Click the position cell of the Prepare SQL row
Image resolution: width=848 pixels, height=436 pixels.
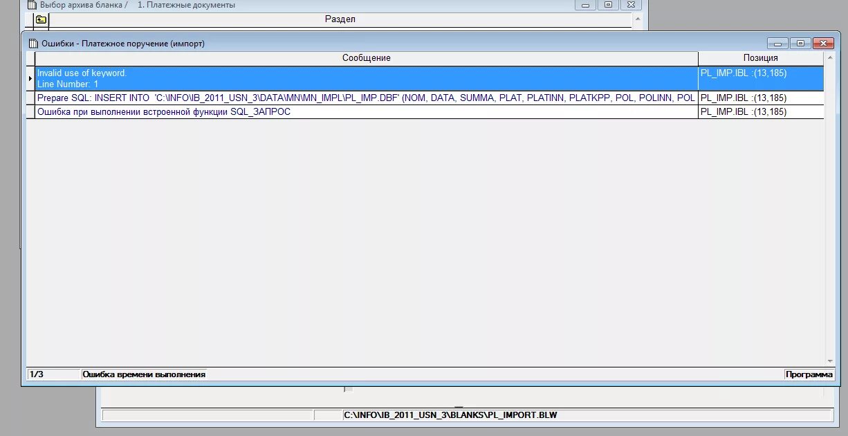tap(761, 98)
